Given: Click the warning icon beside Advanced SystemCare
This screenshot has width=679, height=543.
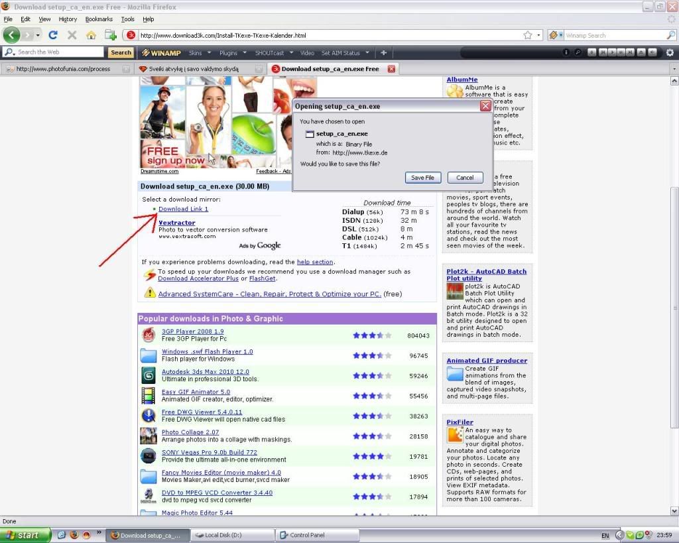Looking at the screenshot, I should (x=150, y=293).
